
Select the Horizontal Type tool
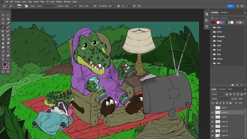point(8,47)
